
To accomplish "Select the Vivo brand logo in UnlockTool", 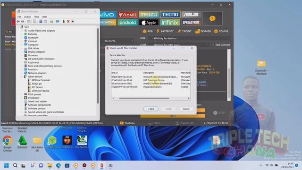I will point(108,15).
